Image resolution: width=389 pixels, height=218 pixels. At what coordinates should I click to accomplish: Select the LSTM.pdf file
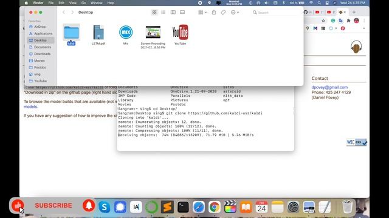coord(98,32)
